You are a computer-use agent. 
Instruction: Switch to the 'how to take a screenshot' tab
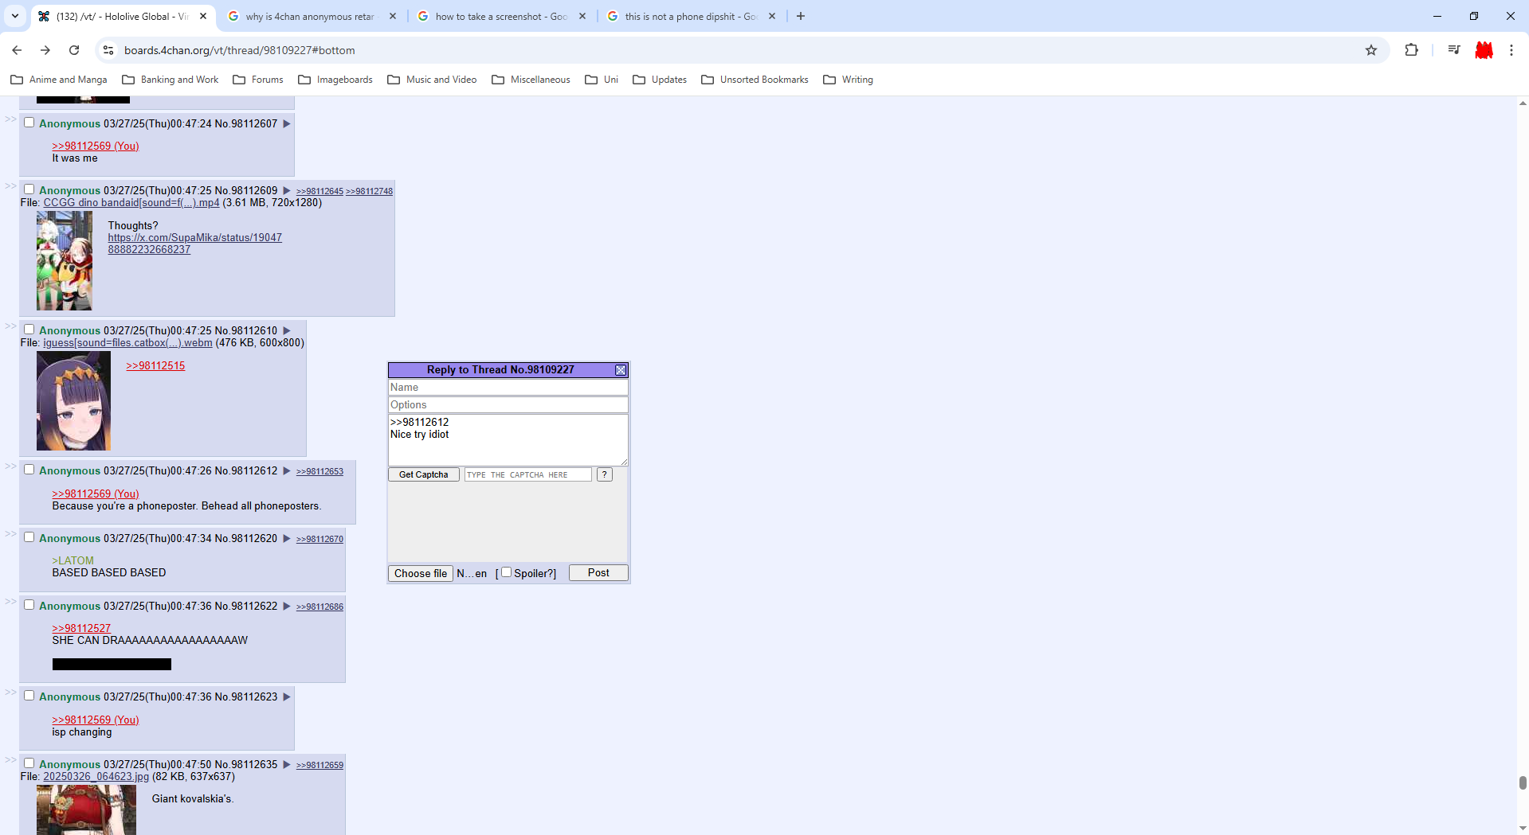[x=501, y=16]
